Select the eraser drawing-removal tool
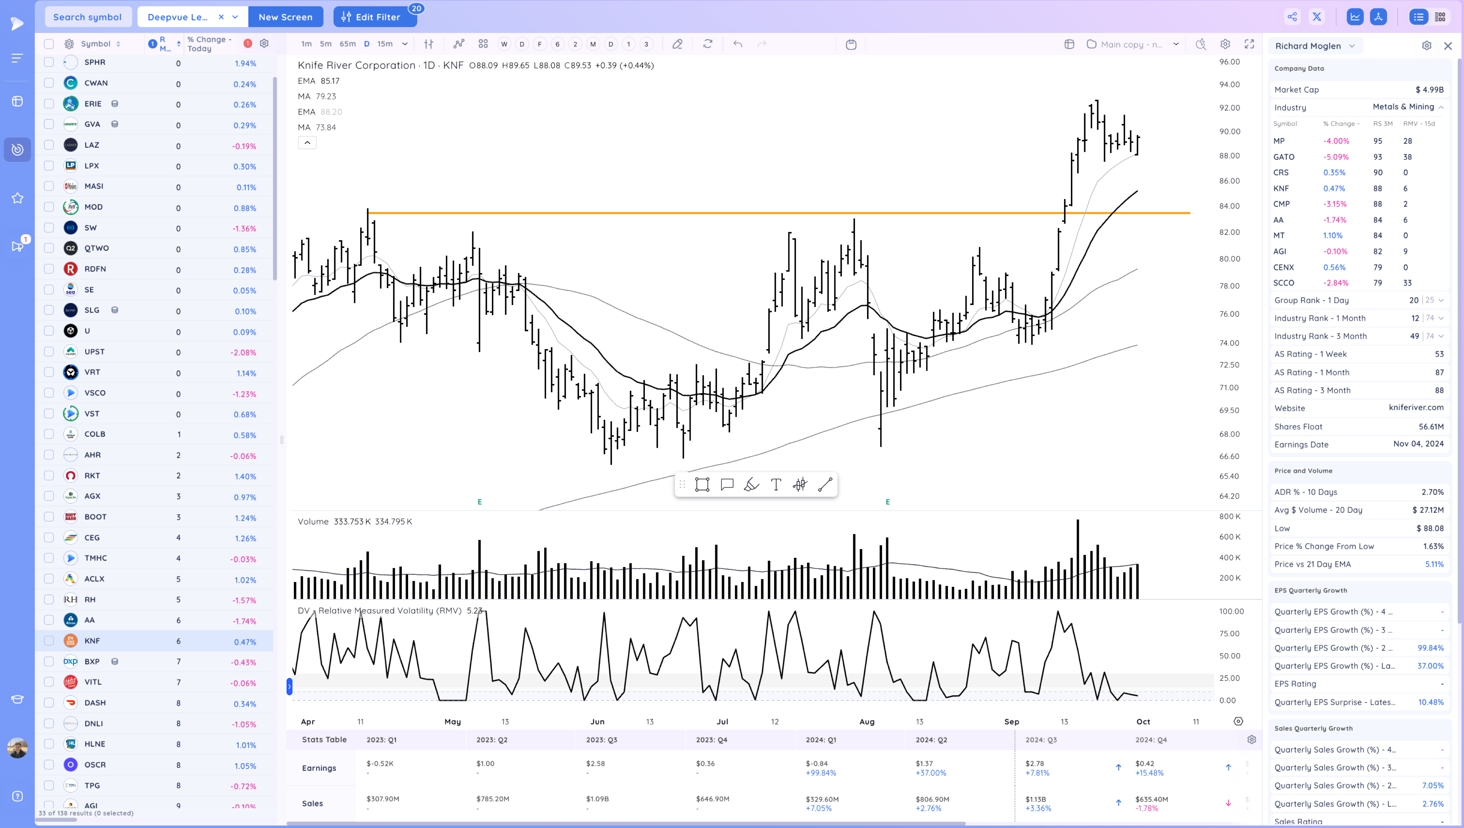 click(x=677, y=44)
